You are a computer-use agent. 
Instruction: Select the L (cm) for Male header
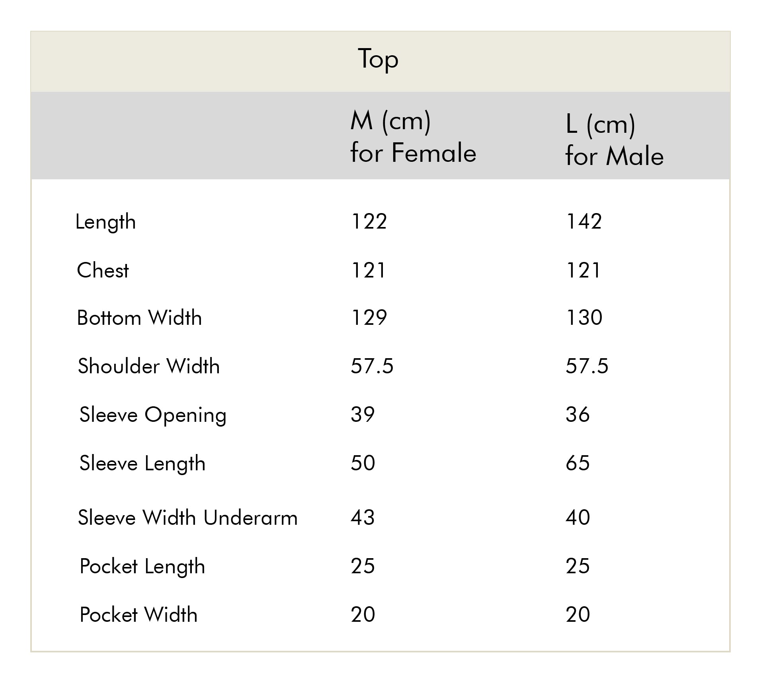pyautogui.click(x=614, y=140)
